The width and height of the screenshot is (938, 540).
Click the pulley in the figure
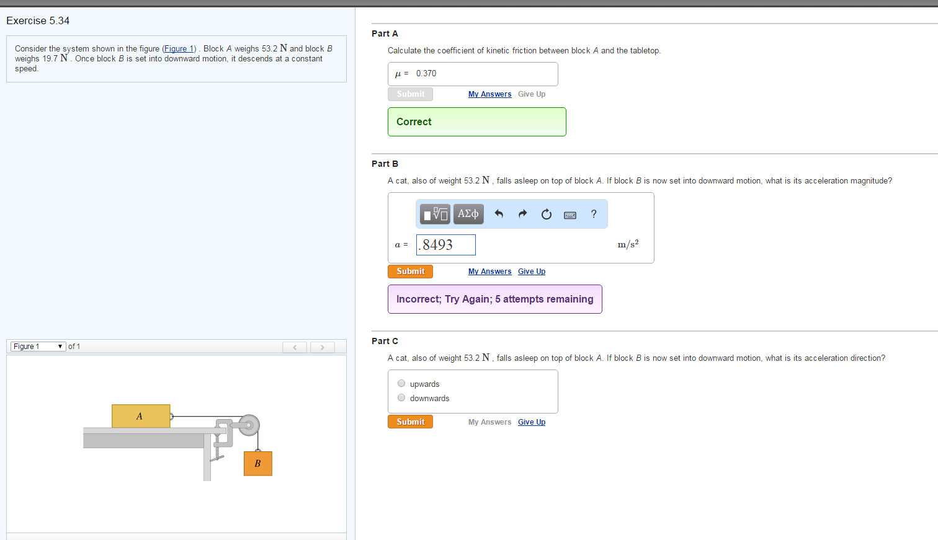click(x=249, y=425)
